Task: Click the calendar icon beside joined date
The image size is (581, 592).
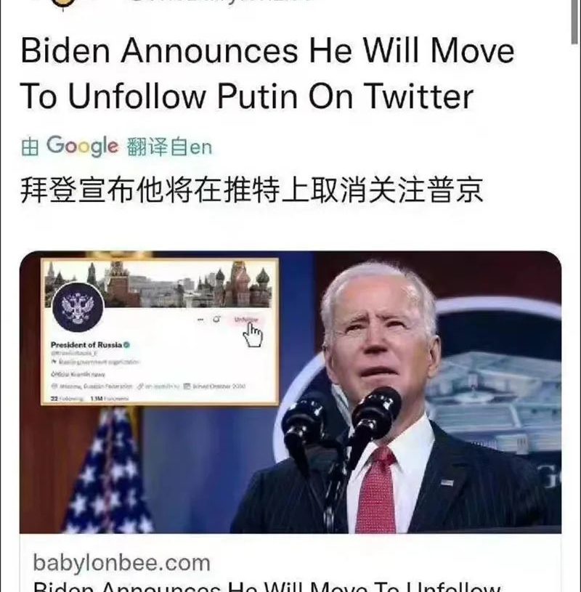Action: 187,386
